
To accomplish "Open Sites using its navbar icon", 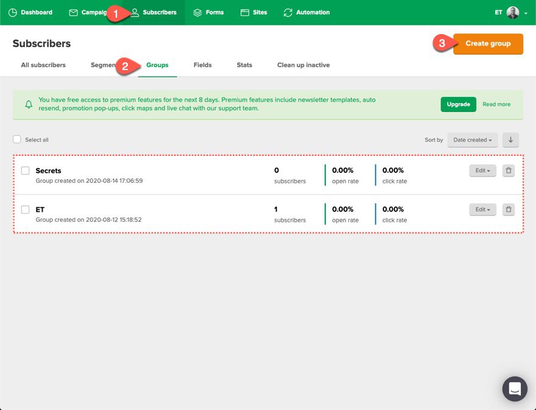I will tap(244, 12).
